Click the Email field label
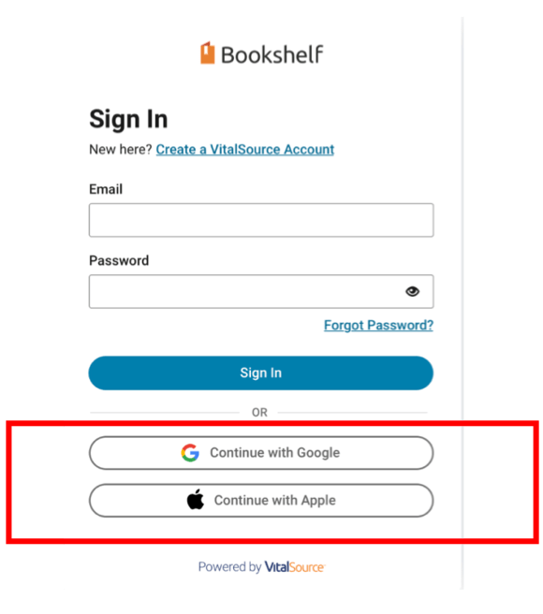This screenshot has height=614, width=543. 106,189
